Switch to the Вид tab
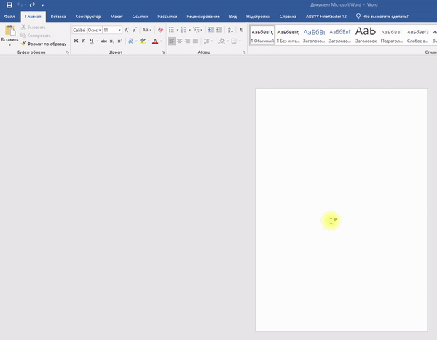 coord(233,17)
